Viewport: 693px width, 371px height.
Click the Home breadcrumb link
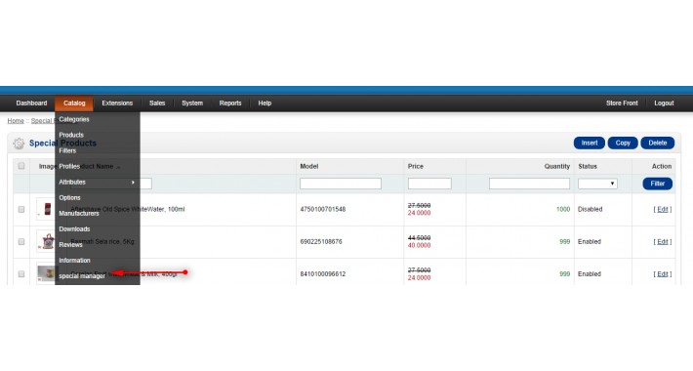pos(16,121)
